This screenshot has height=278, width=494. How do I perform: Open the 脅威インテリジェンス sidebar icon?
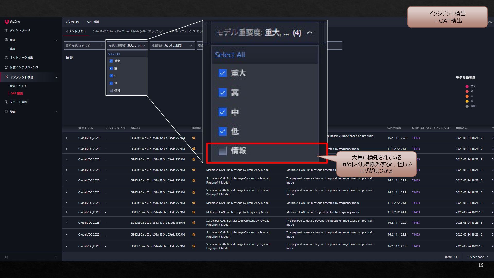7,67
